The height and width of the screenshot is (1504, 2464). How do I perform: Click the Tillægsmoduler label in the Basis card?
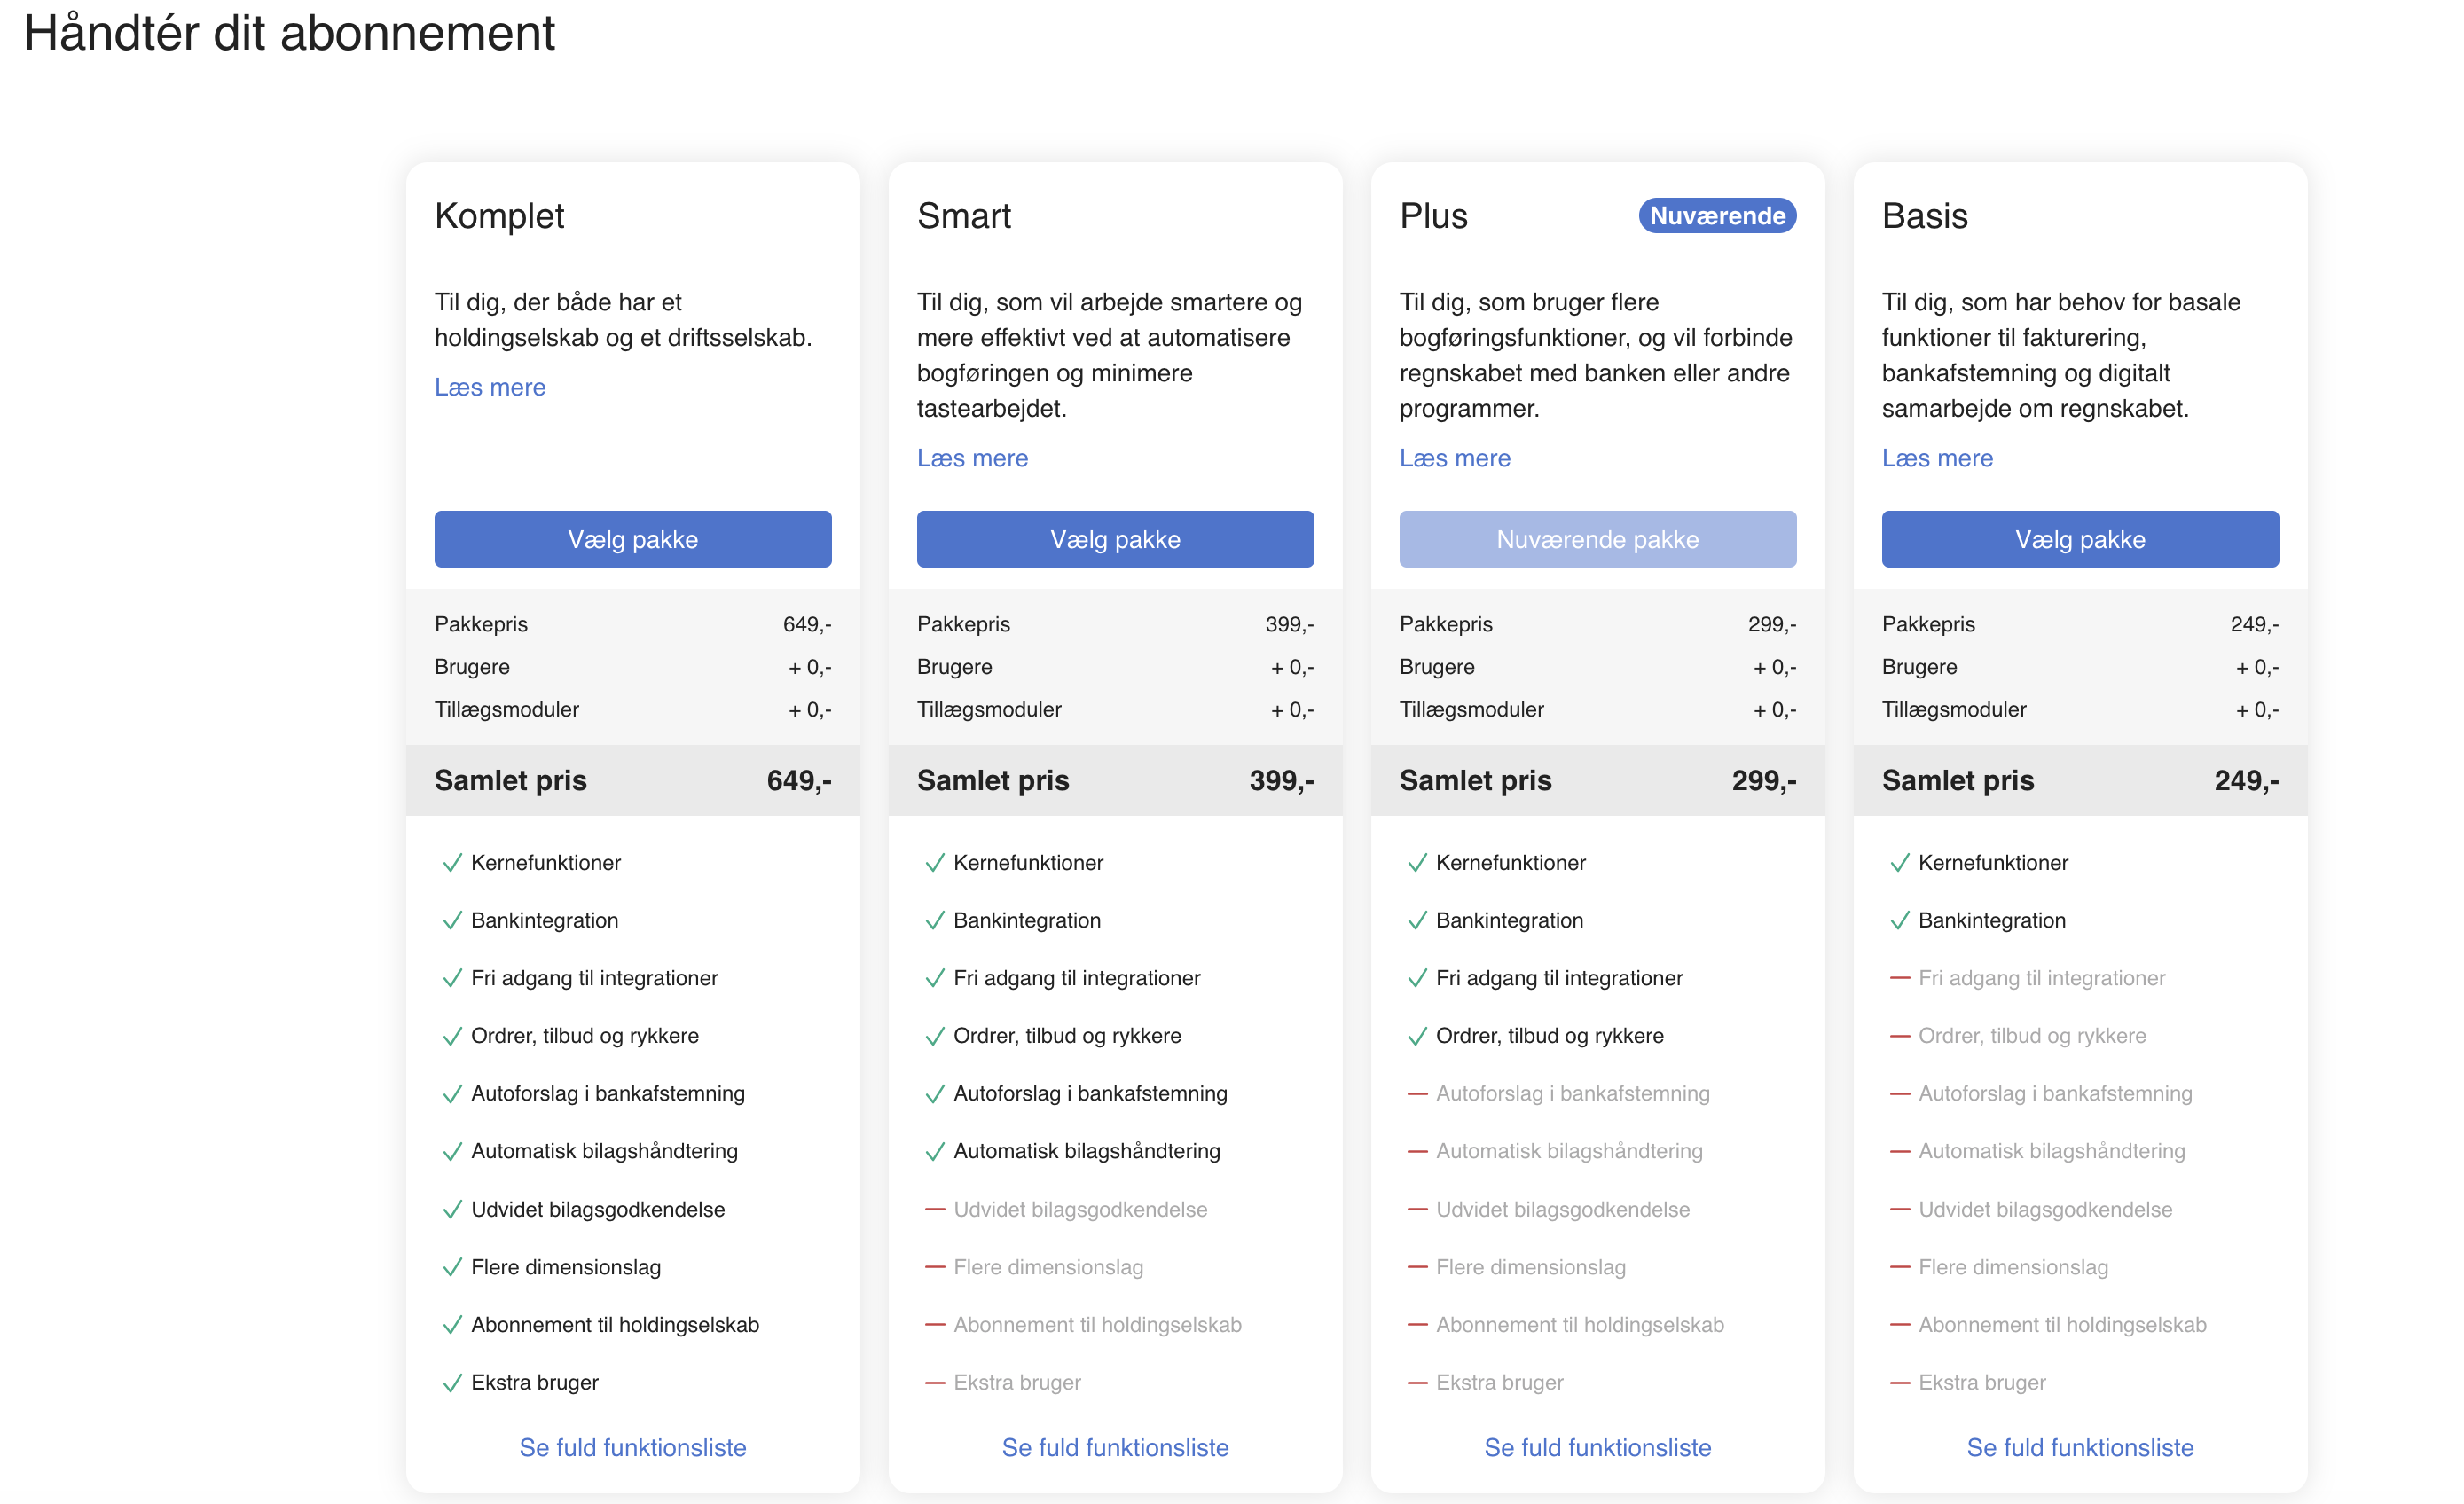tap(1954, 709)
